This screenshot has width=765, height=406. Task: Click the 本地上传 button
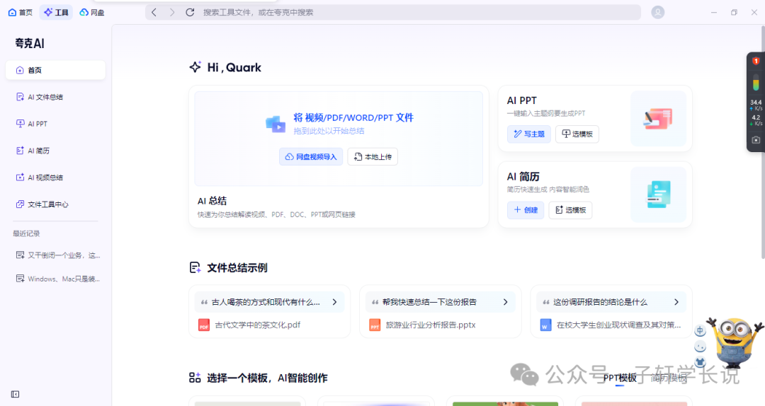[x=373, y=156]
